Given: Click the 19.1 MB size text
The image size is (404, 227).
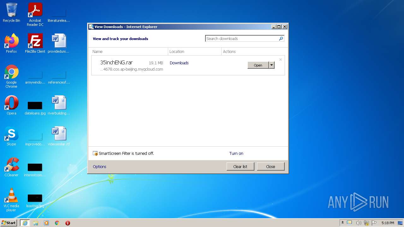Looking at the screenshot, I should click(156, 63).
